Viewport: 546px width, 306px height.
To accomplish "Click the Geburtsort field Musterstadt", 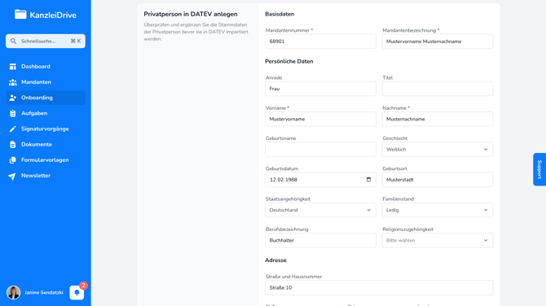I will point(438,179).
